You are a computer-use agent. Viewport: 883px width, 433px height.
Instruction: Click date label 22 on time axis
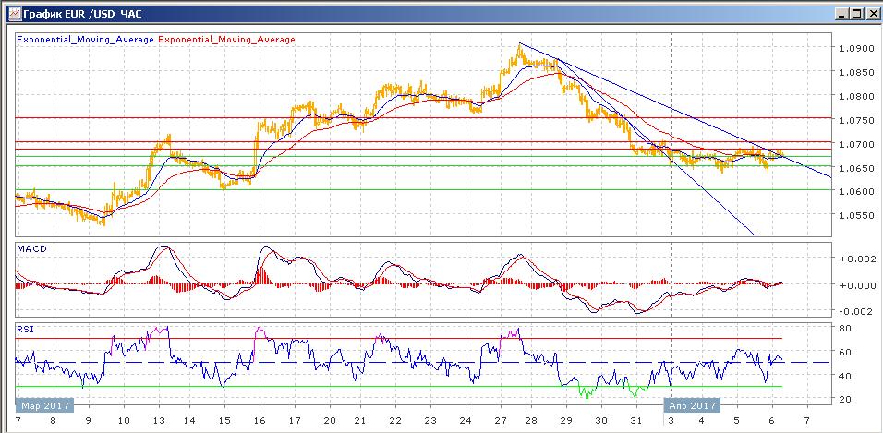(396, 420)
